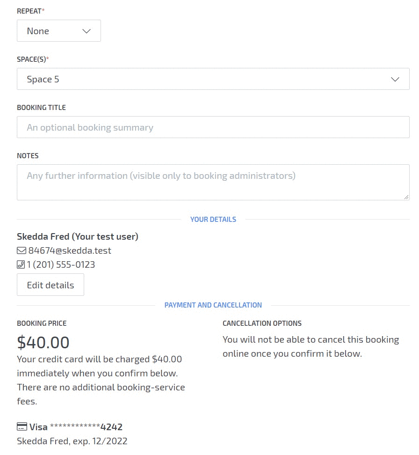Image resolution: width=419 pixels, height=455 pixels.
Task: Click the CANCELLATION OPTIONS label
Action: (262, 323)
